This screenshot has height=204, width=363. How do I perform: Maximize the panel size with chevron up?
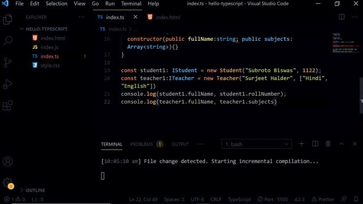(341, 144)
